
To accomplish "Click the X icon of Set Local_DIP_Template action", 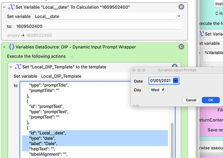I will click(x=18, y=66).
